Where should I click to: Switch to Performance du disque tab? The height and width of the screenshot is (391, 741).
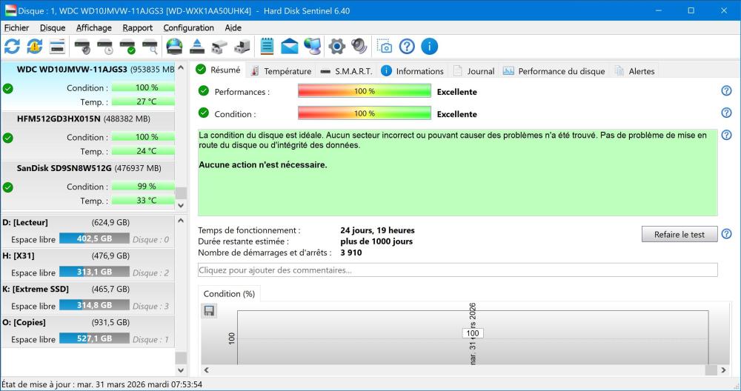point(554,71)
